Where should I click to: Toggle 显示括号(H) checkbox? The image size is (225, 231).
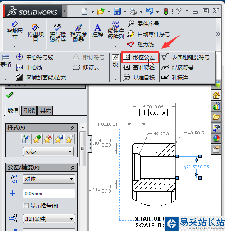click(26, 205)
